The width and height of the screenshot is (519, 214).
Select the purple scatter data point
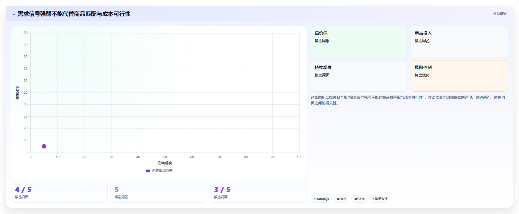pos(44,146)
